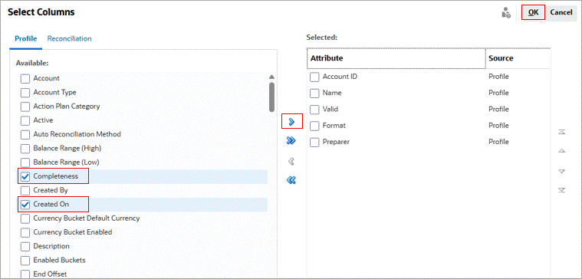582x279 pixels.
Task: Click the Attribute column header
Action: click(396, 58)
